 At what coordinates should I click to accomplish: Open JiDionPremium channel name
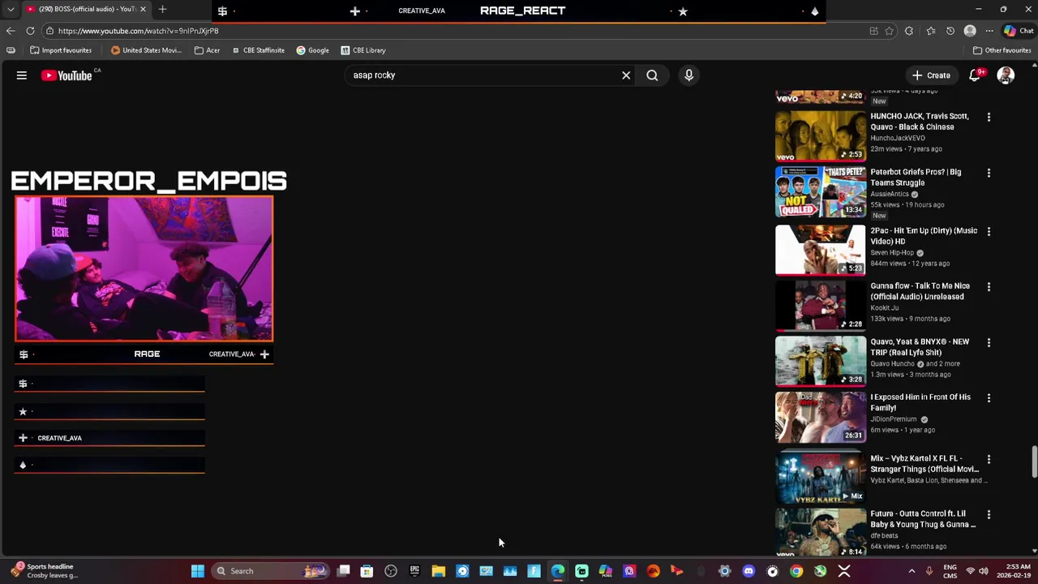[x=894, y=419]
